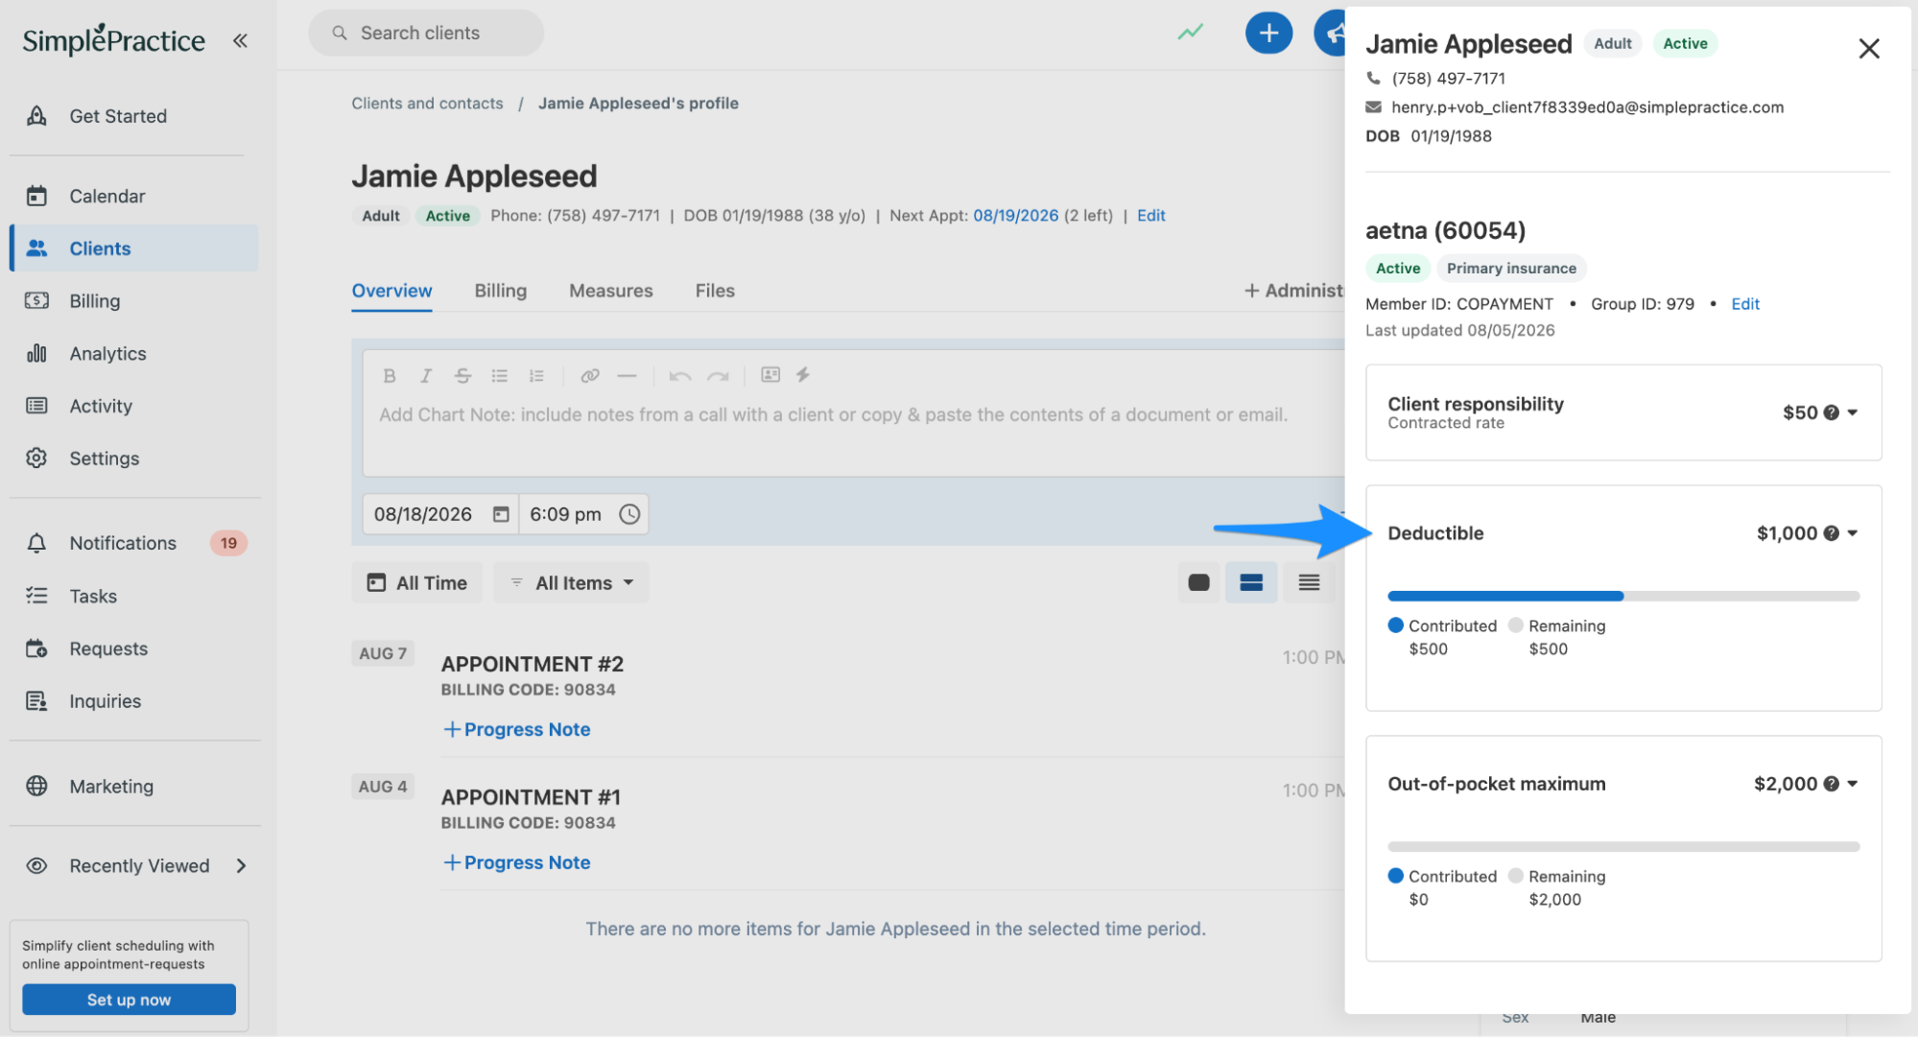Open the Notifications bell icon
Viewport: 1918px width, 1037px height.
(36, 543)
